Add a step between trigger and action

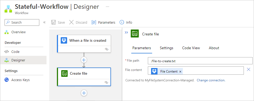coord(84,60)
